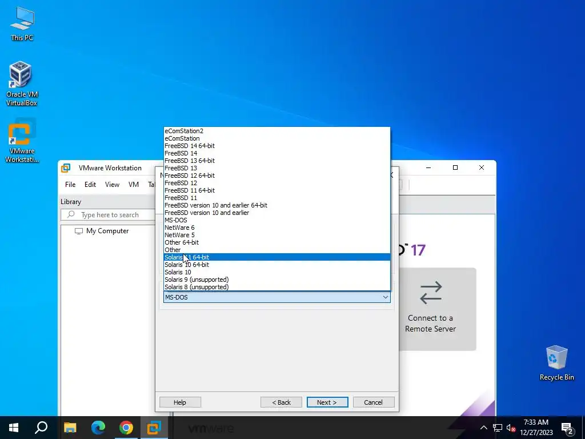The width and height of the screenshot is (585, 439).
Task: Select the plain Other option
Action: pos(277,250)
